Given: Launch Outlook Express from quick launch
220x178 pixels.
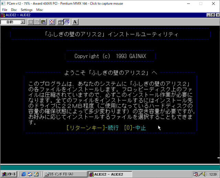Looking at the screenshot, I should pyautogui.click(x=30, y=174).
